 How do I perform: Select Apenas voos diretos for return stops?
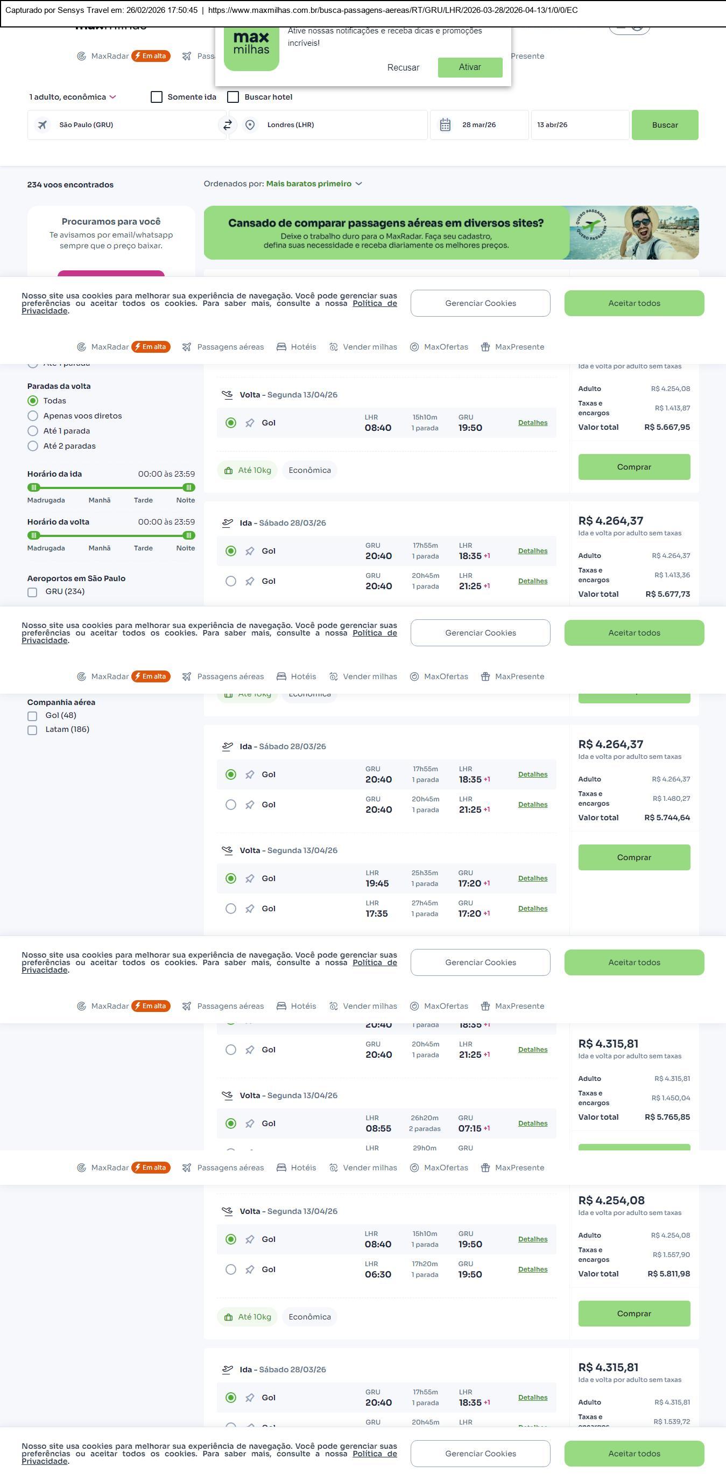click(33, 416)
